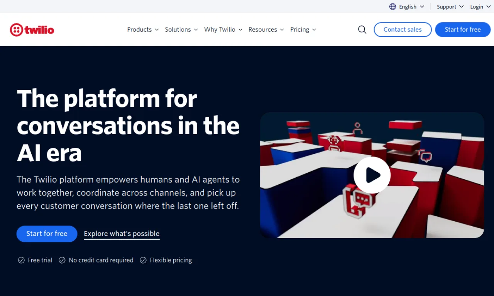
Task: Open the Support menu
Action: click(x=450, y=7)
